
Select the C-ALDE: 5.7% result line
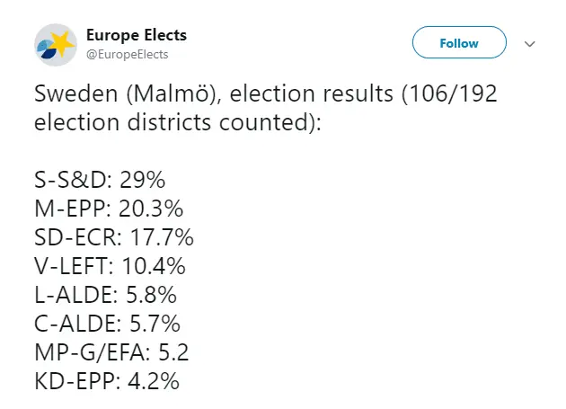point(107,322)
